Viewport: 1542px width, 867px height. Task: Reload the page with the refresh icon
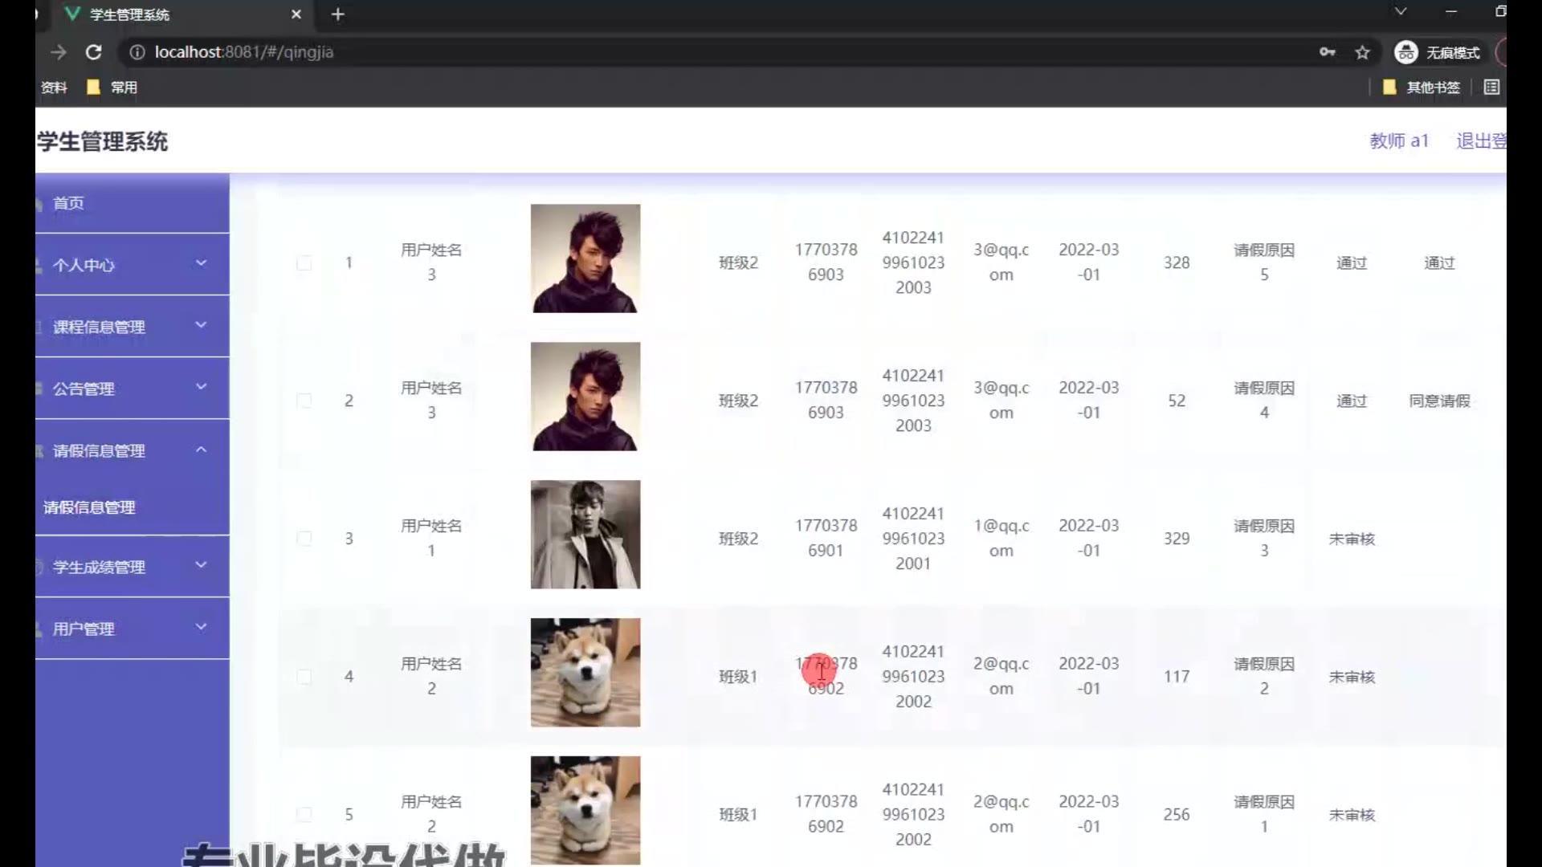point(93,52)
